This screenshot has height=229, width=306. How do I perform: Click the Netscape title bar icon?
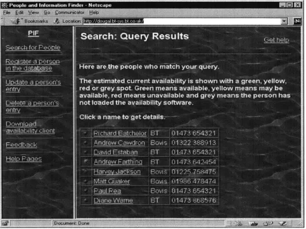(4, 5)
